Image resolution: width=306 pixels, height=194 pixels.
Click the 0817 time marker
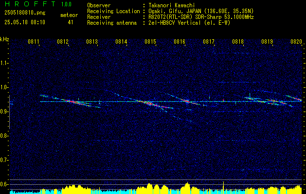[x=208, y=41]
